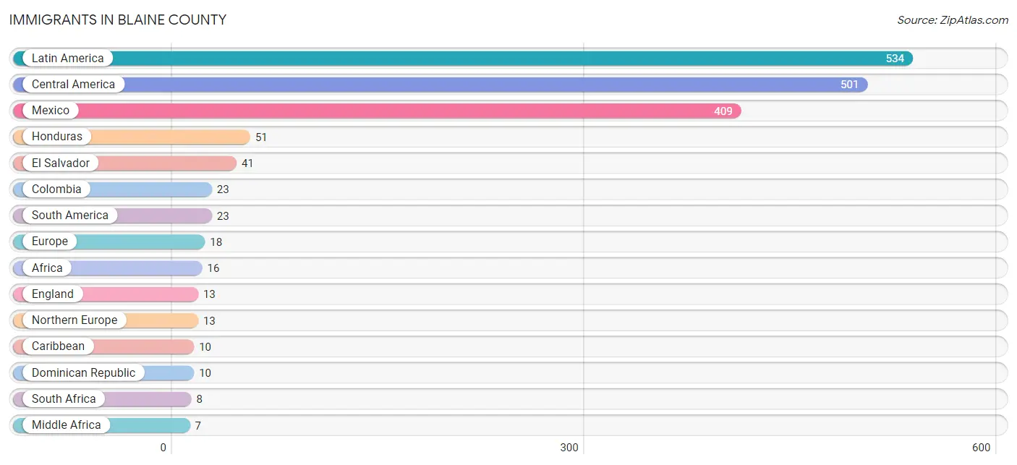Select the Europe bar label
Screen dimensions: 1017x465
pyautogui.click(x=50, y=241)
